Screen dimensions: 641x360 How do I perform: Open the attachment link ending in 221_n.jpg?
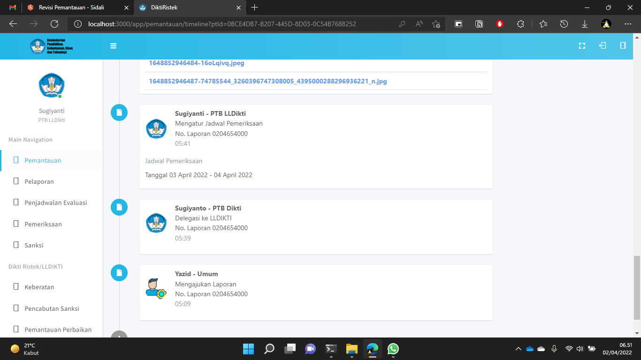[x=267, y=81]
